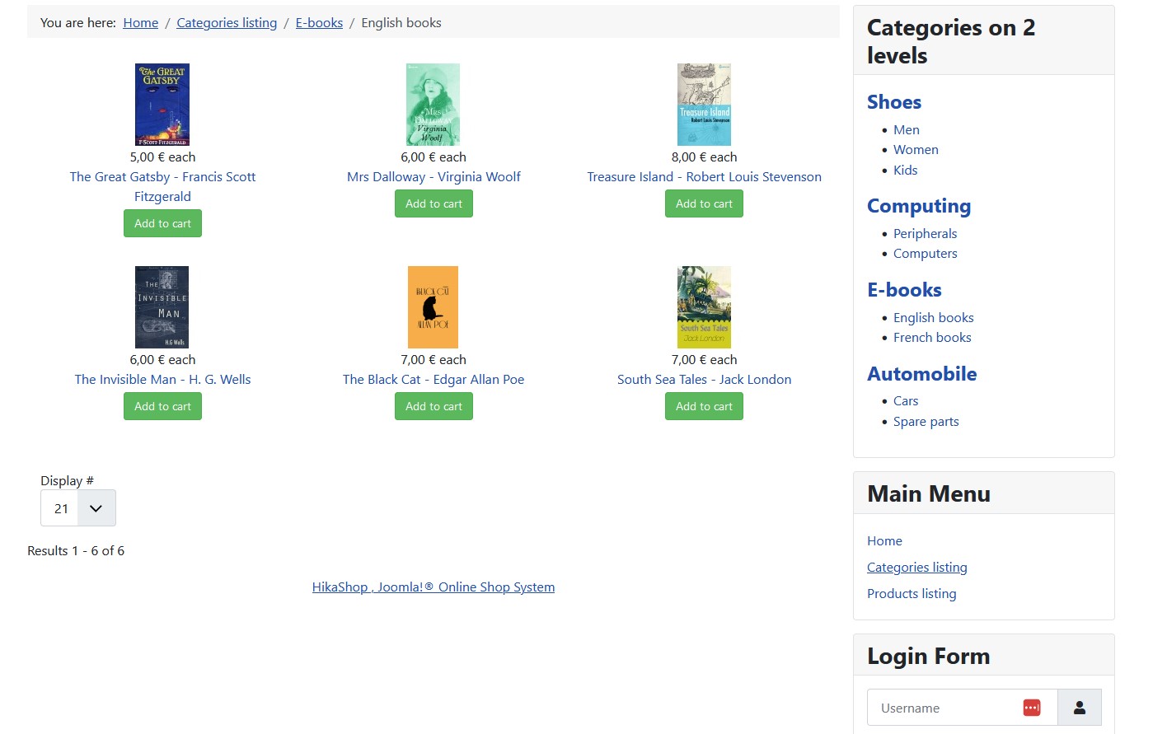Screen dimensions: 1167x734
Task: Add South Sea Tales to cart
Action: point(704,406)
